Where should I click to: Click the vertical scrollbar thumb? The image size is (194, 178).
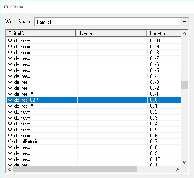pyautogui.click(x=184, y=85)
